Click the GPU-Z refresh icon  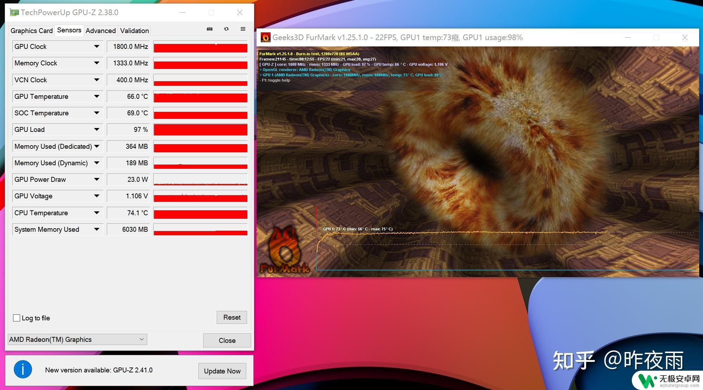click(226, 29)
